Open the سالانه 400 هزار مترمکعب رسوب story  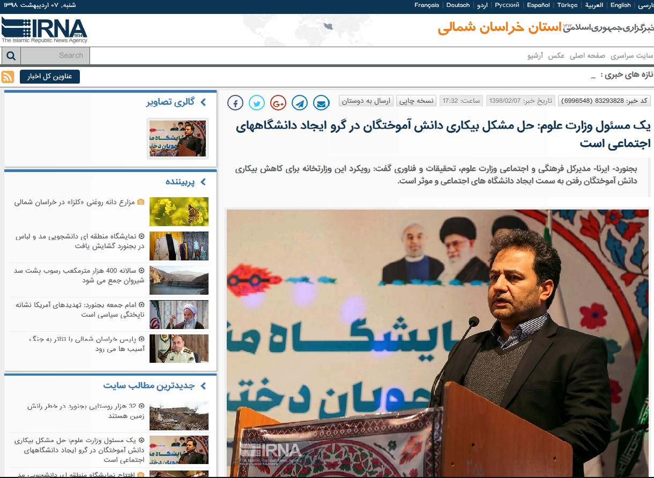click(x=80, y=275)
